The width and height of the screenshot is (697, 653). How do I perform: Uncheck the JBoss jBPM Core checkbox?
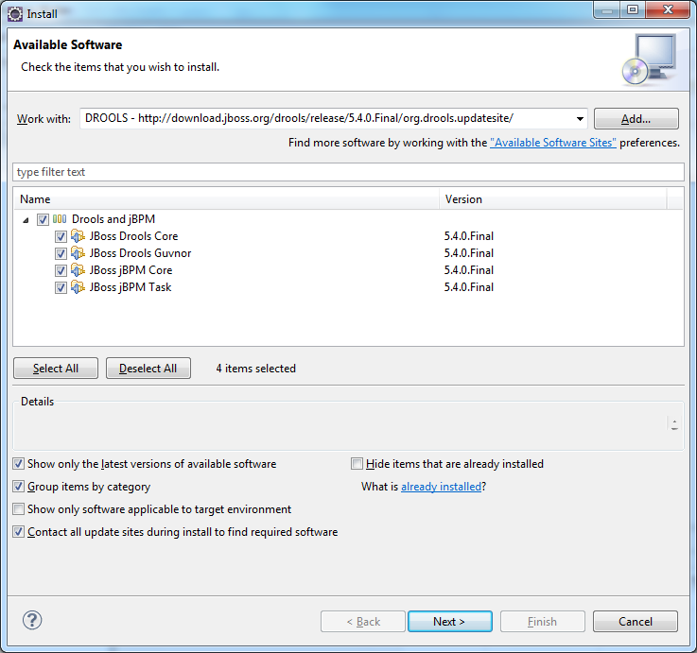61,270
